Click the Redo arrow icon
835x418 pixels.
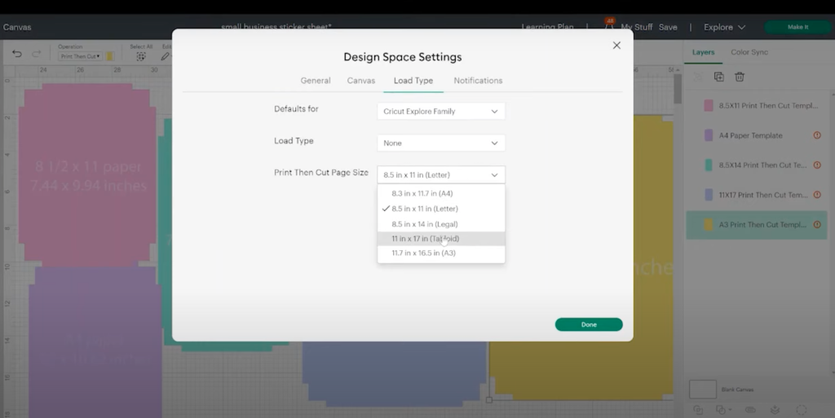point(36,54)
